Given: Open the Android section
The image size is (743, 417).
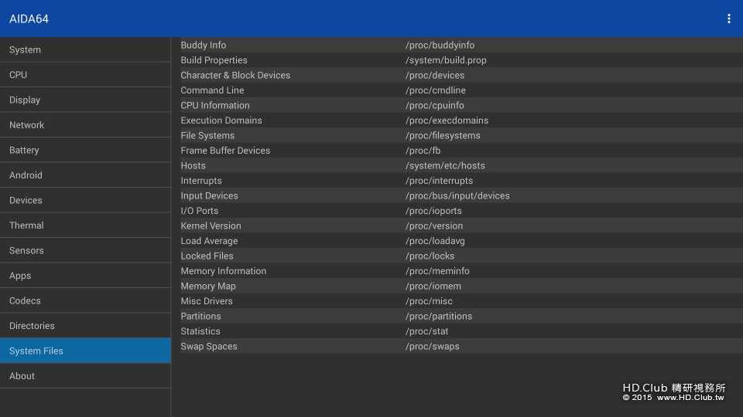Looking at the screenshot, I should click(x=85, y=175).
